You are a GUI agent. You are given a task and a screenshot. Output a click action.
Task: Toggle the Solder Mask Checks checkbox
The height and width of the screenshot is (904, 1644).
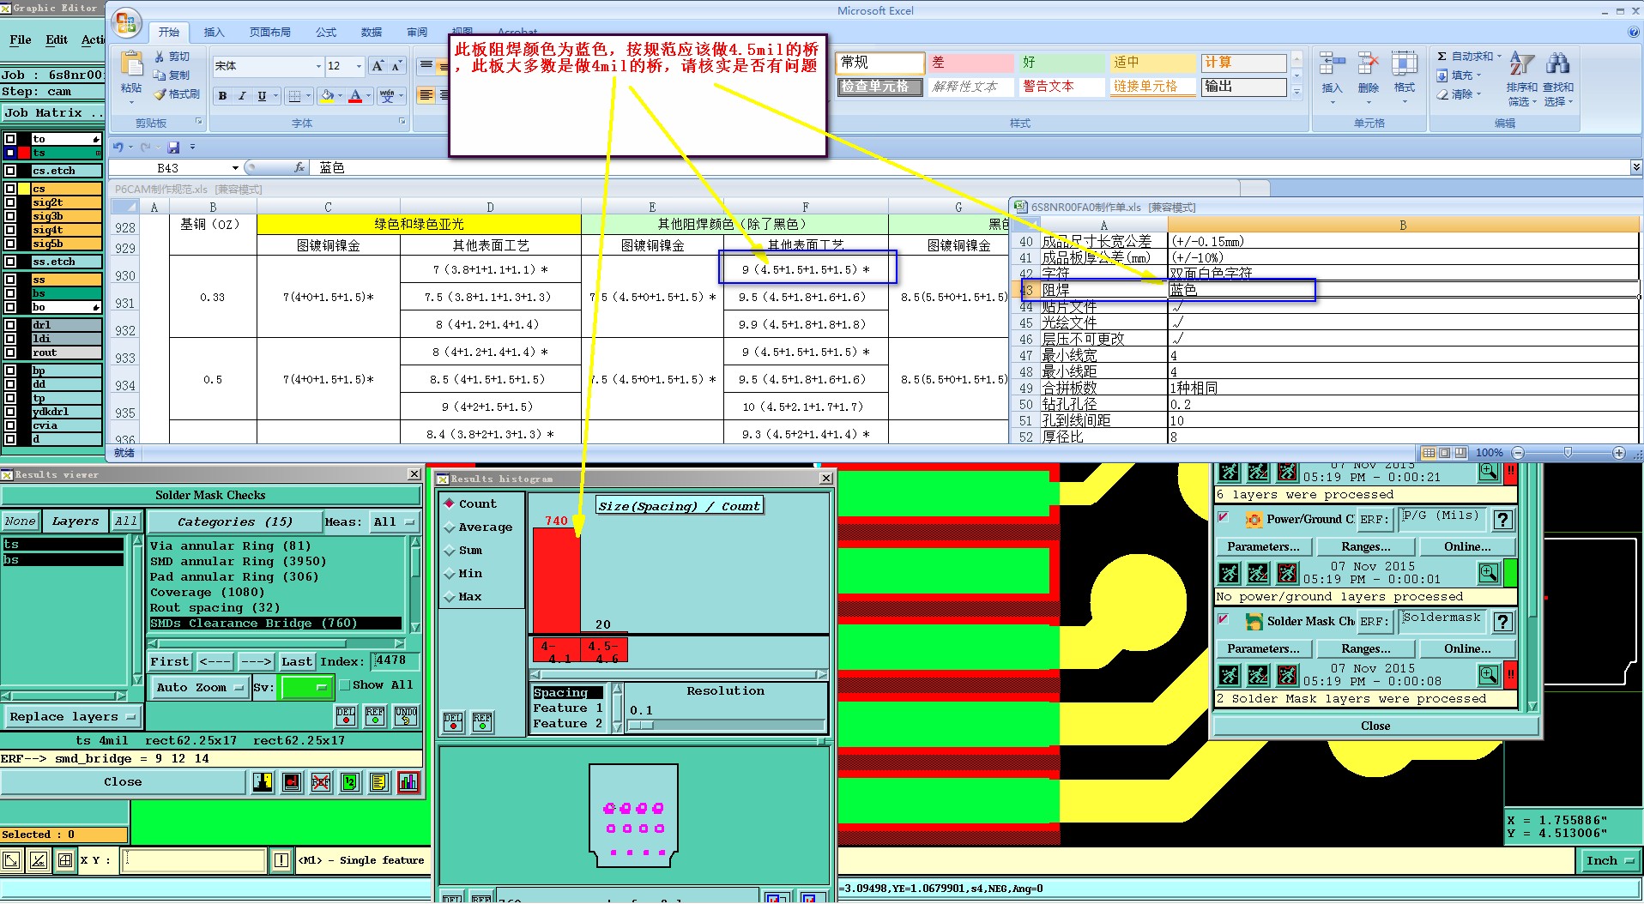1224,620
